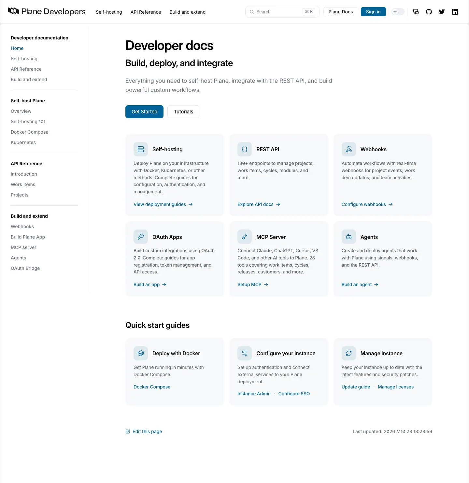Screen dimensions: 469x483
Task: Click the Sign in button
Action: tap(373, 12)
